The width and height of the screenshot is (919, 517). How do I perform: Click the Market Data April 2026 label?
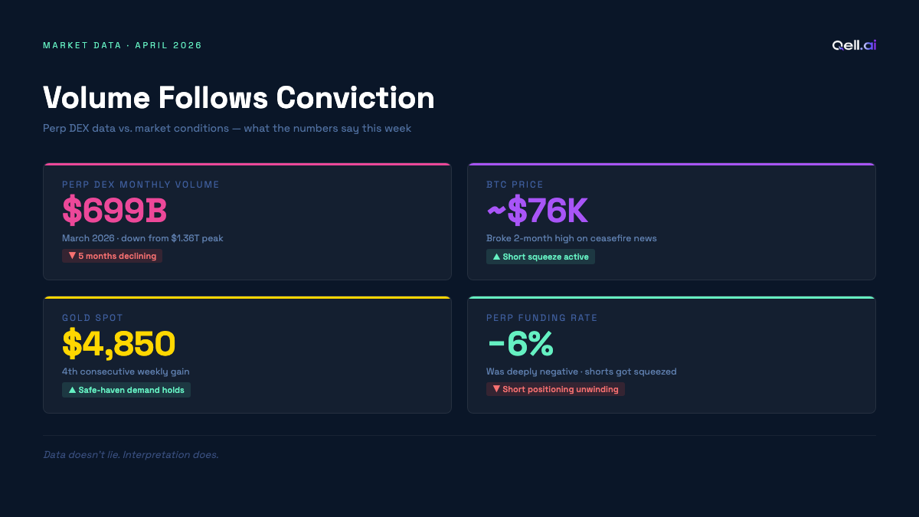[x=123, y=45]
